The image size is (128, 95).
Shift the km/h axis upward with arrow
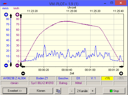pyautogui.click(x=21, y=16)
